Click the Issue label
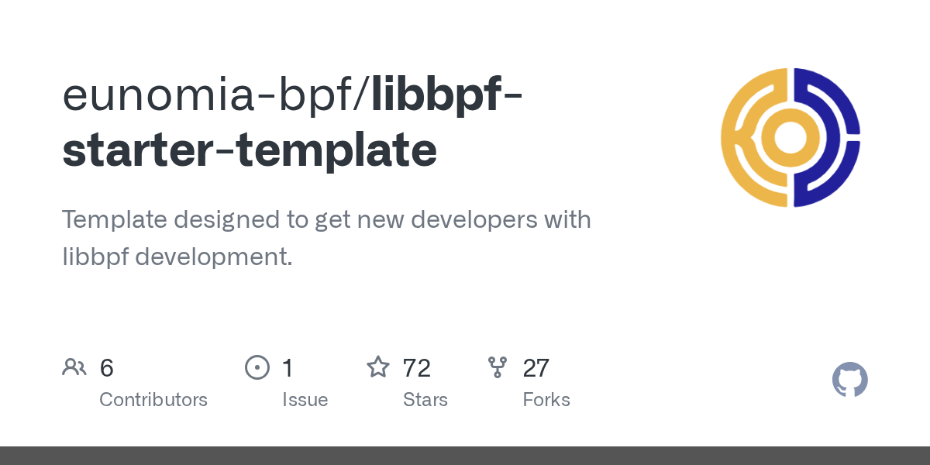The width and height of the screenshot is (930, 465). 305,400
